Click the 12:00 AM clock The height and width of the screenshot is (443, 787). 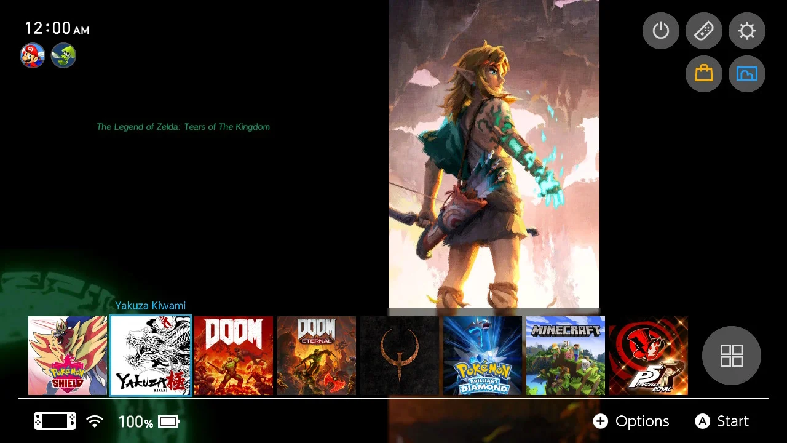57,28
